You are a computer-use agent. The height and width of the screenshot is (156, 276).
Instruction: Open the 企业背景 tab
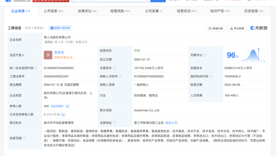pos(20,11)
